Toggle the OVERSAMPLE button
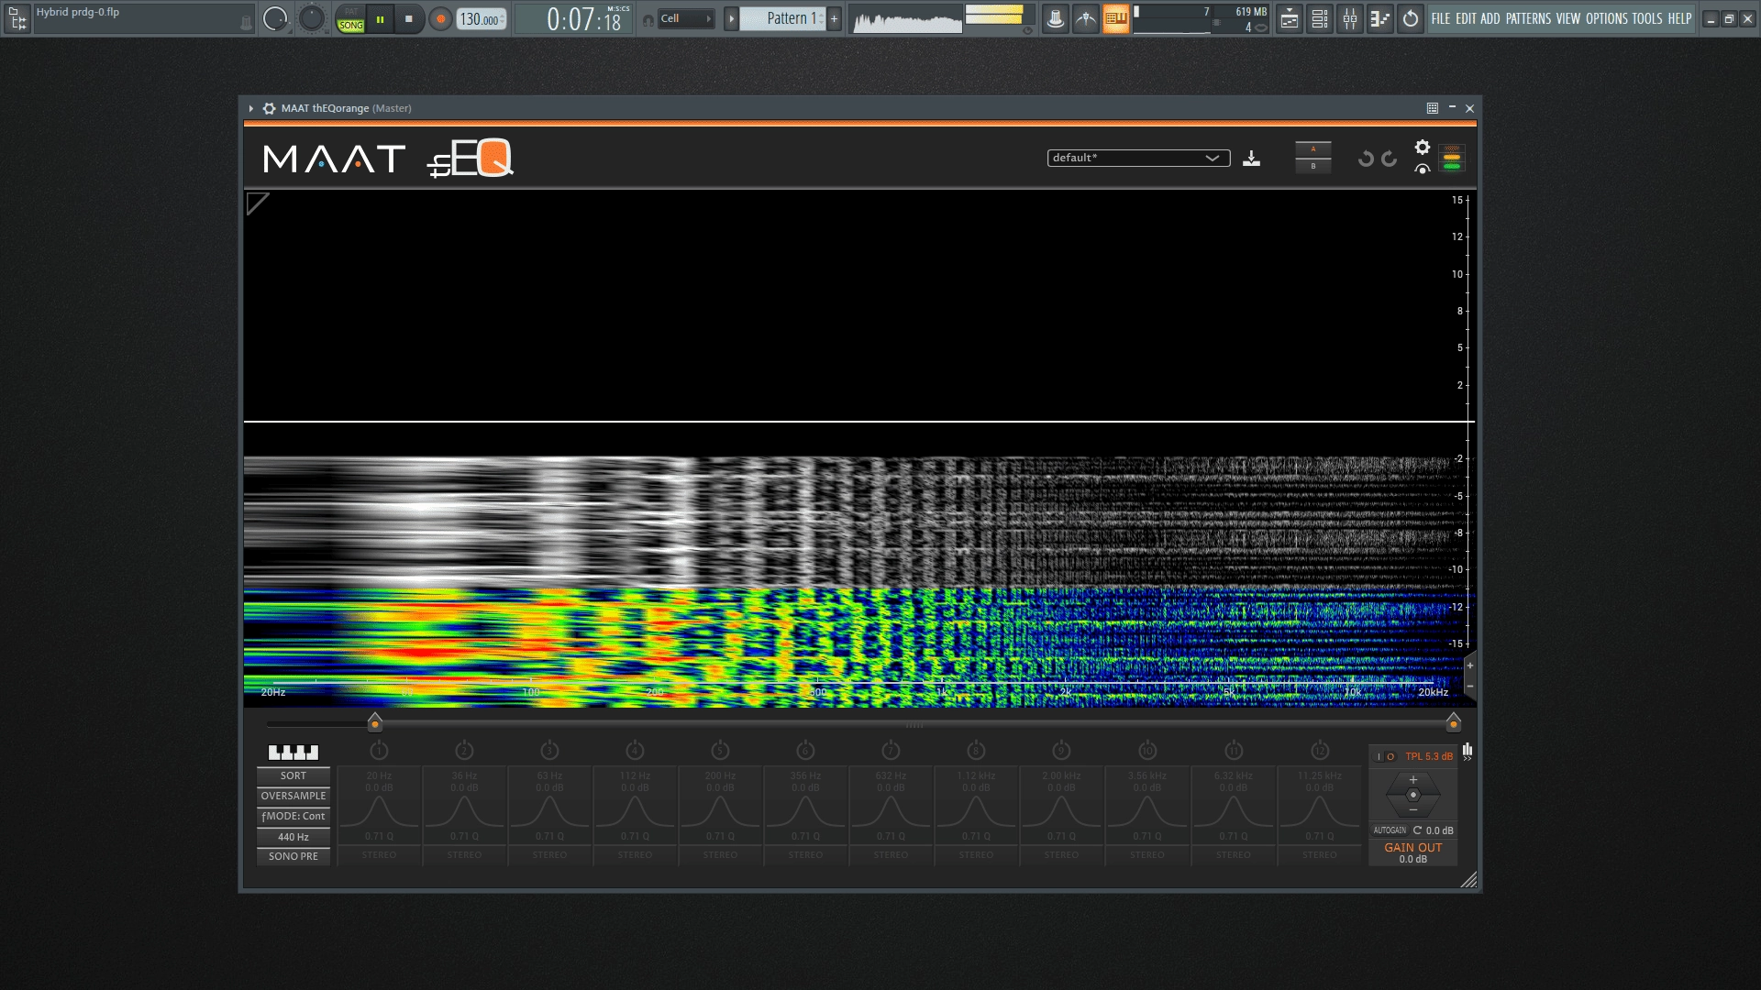The image size is (1761, 990). (293, 796)
